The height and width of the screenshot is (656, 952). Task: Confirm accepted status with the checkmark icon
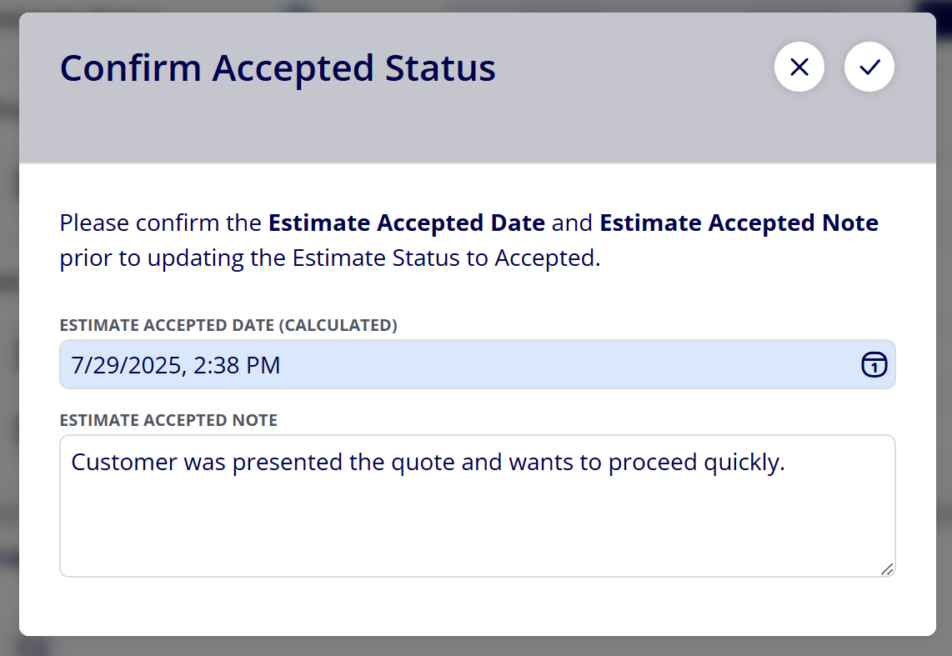pyautogui.click(x=869, y=67)
